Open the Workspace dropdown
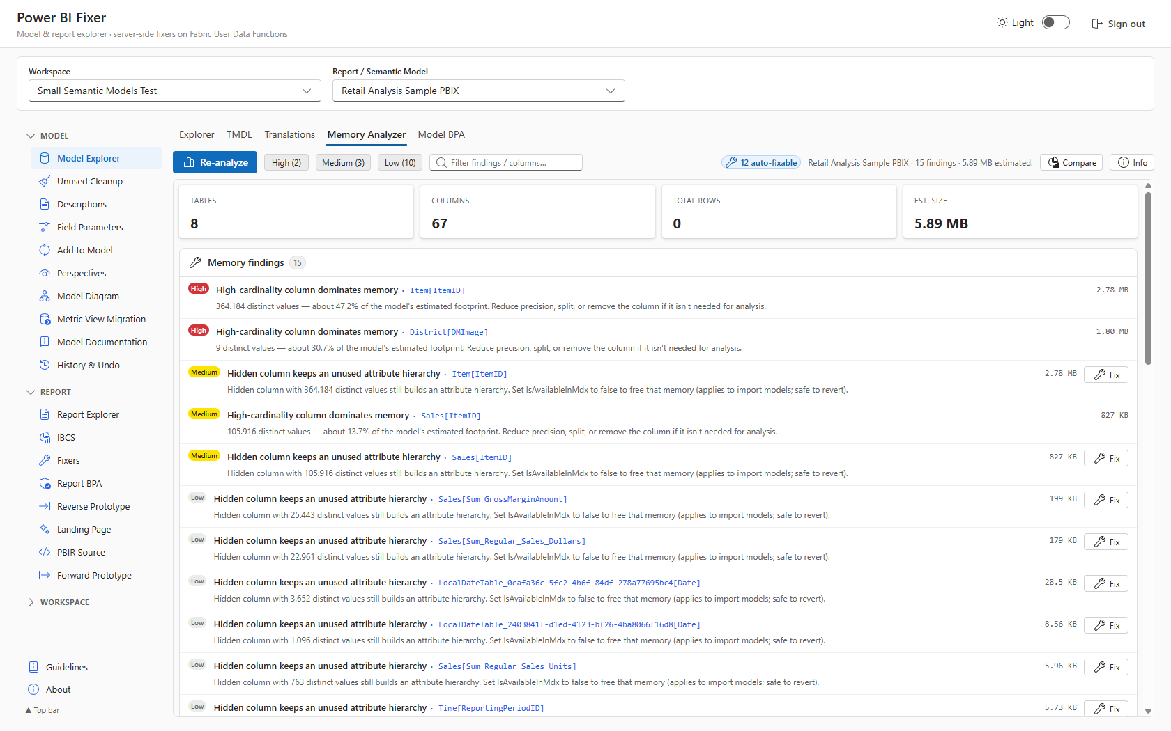Screen dimensions: 1171x731 point(174,91)
